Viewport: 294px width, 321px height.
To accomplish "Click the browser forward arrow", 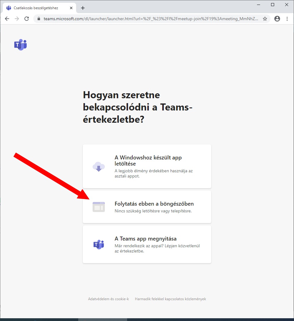I will (x=17, y=19).
